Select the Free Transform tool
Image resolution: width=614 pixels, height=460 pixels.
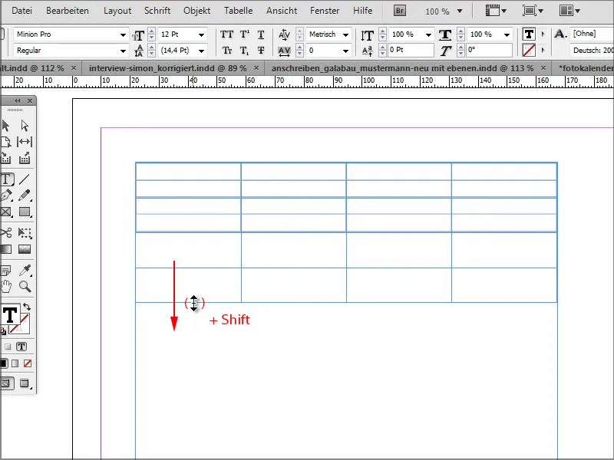pyautogui.click(x=25, y=233)
